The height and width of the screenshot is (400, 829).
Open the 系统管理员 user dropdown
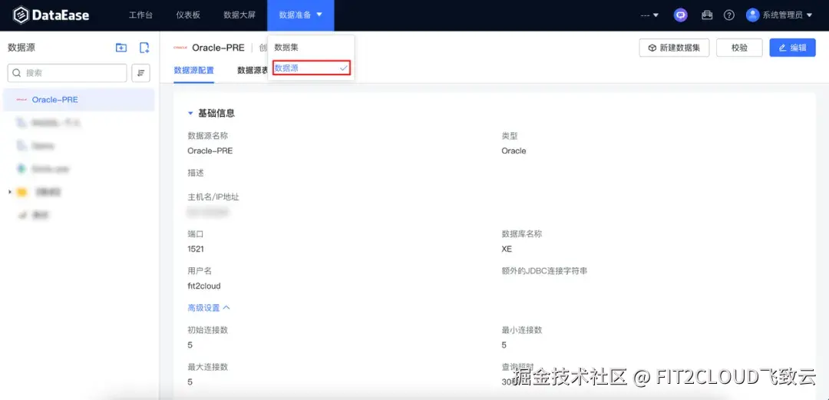pos(787,15)
